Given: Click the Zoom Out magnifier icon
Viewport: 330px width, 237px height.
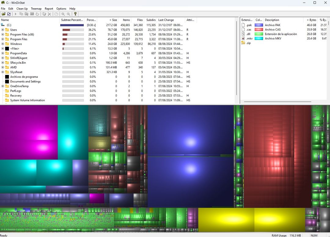Looking at the screenshot, I should point(68,14).
